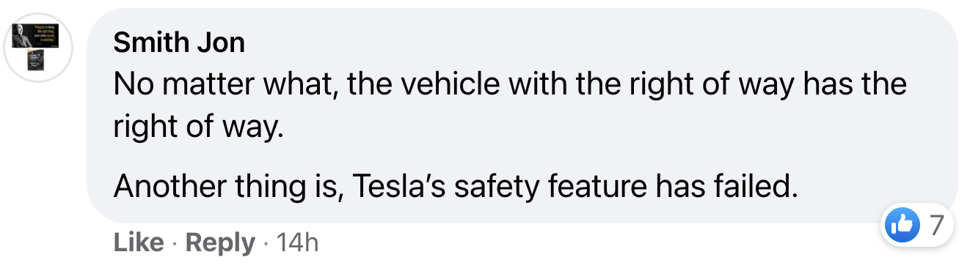Click the comment posting time '14h'
Viewport: 970px width, 271px height.
296,242
